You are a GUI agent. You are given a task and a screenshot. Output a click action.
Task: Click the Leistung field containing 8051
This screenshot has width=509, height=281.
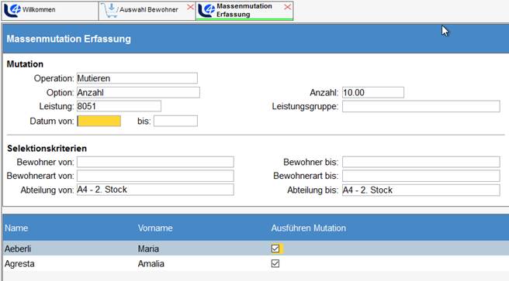click(119, 106)
